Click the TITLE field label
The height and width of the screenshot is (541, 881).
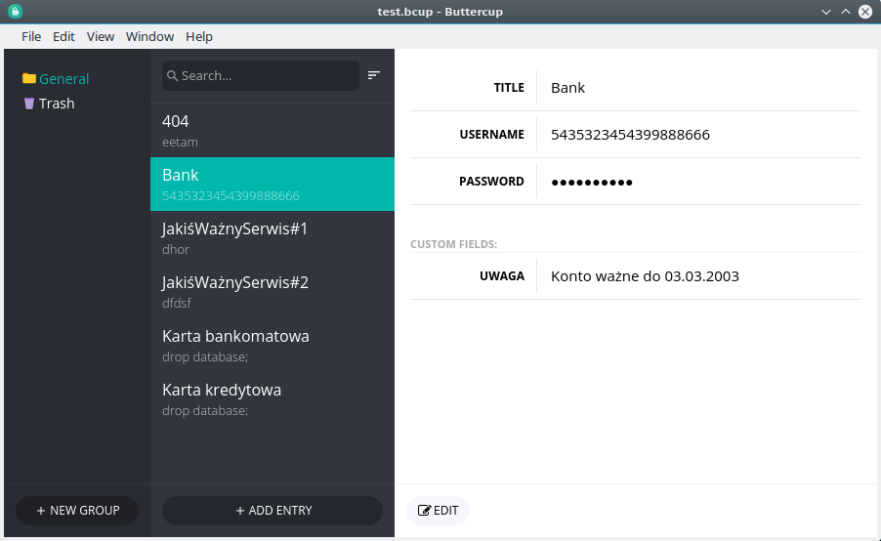pyautogui.click(x=509, y=88)
